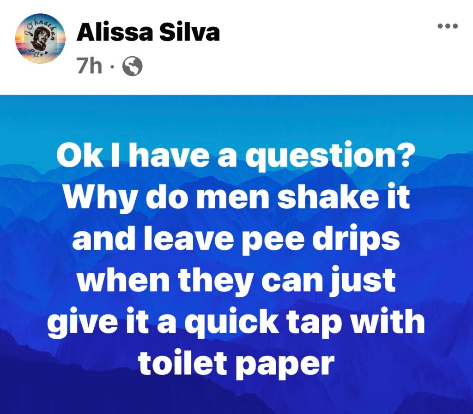Image resolution: width=473 pixels, height=414 pixels.
Task: Click the dot separator beside 7h
Action: [112, 67]
